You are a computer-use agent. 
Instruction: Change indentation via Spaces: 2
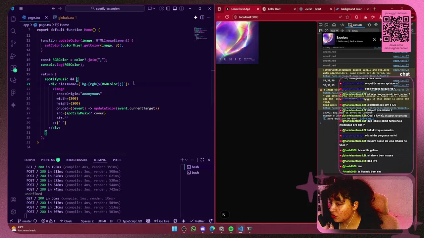[87, 221]
